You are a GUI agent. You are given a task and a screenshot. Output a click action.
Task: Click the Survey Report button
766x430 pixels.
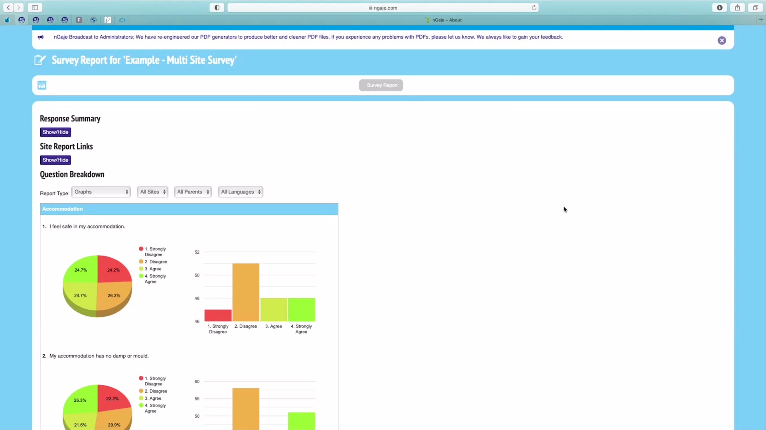[381, 85]
